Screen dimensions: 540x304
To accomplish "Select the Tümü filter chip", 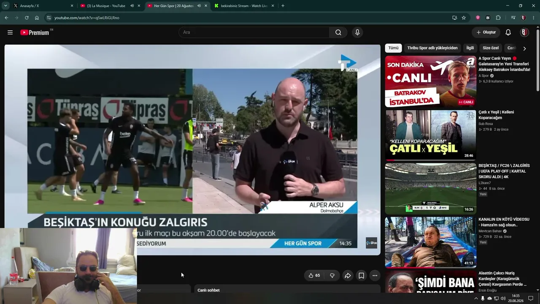I will 393,48.
